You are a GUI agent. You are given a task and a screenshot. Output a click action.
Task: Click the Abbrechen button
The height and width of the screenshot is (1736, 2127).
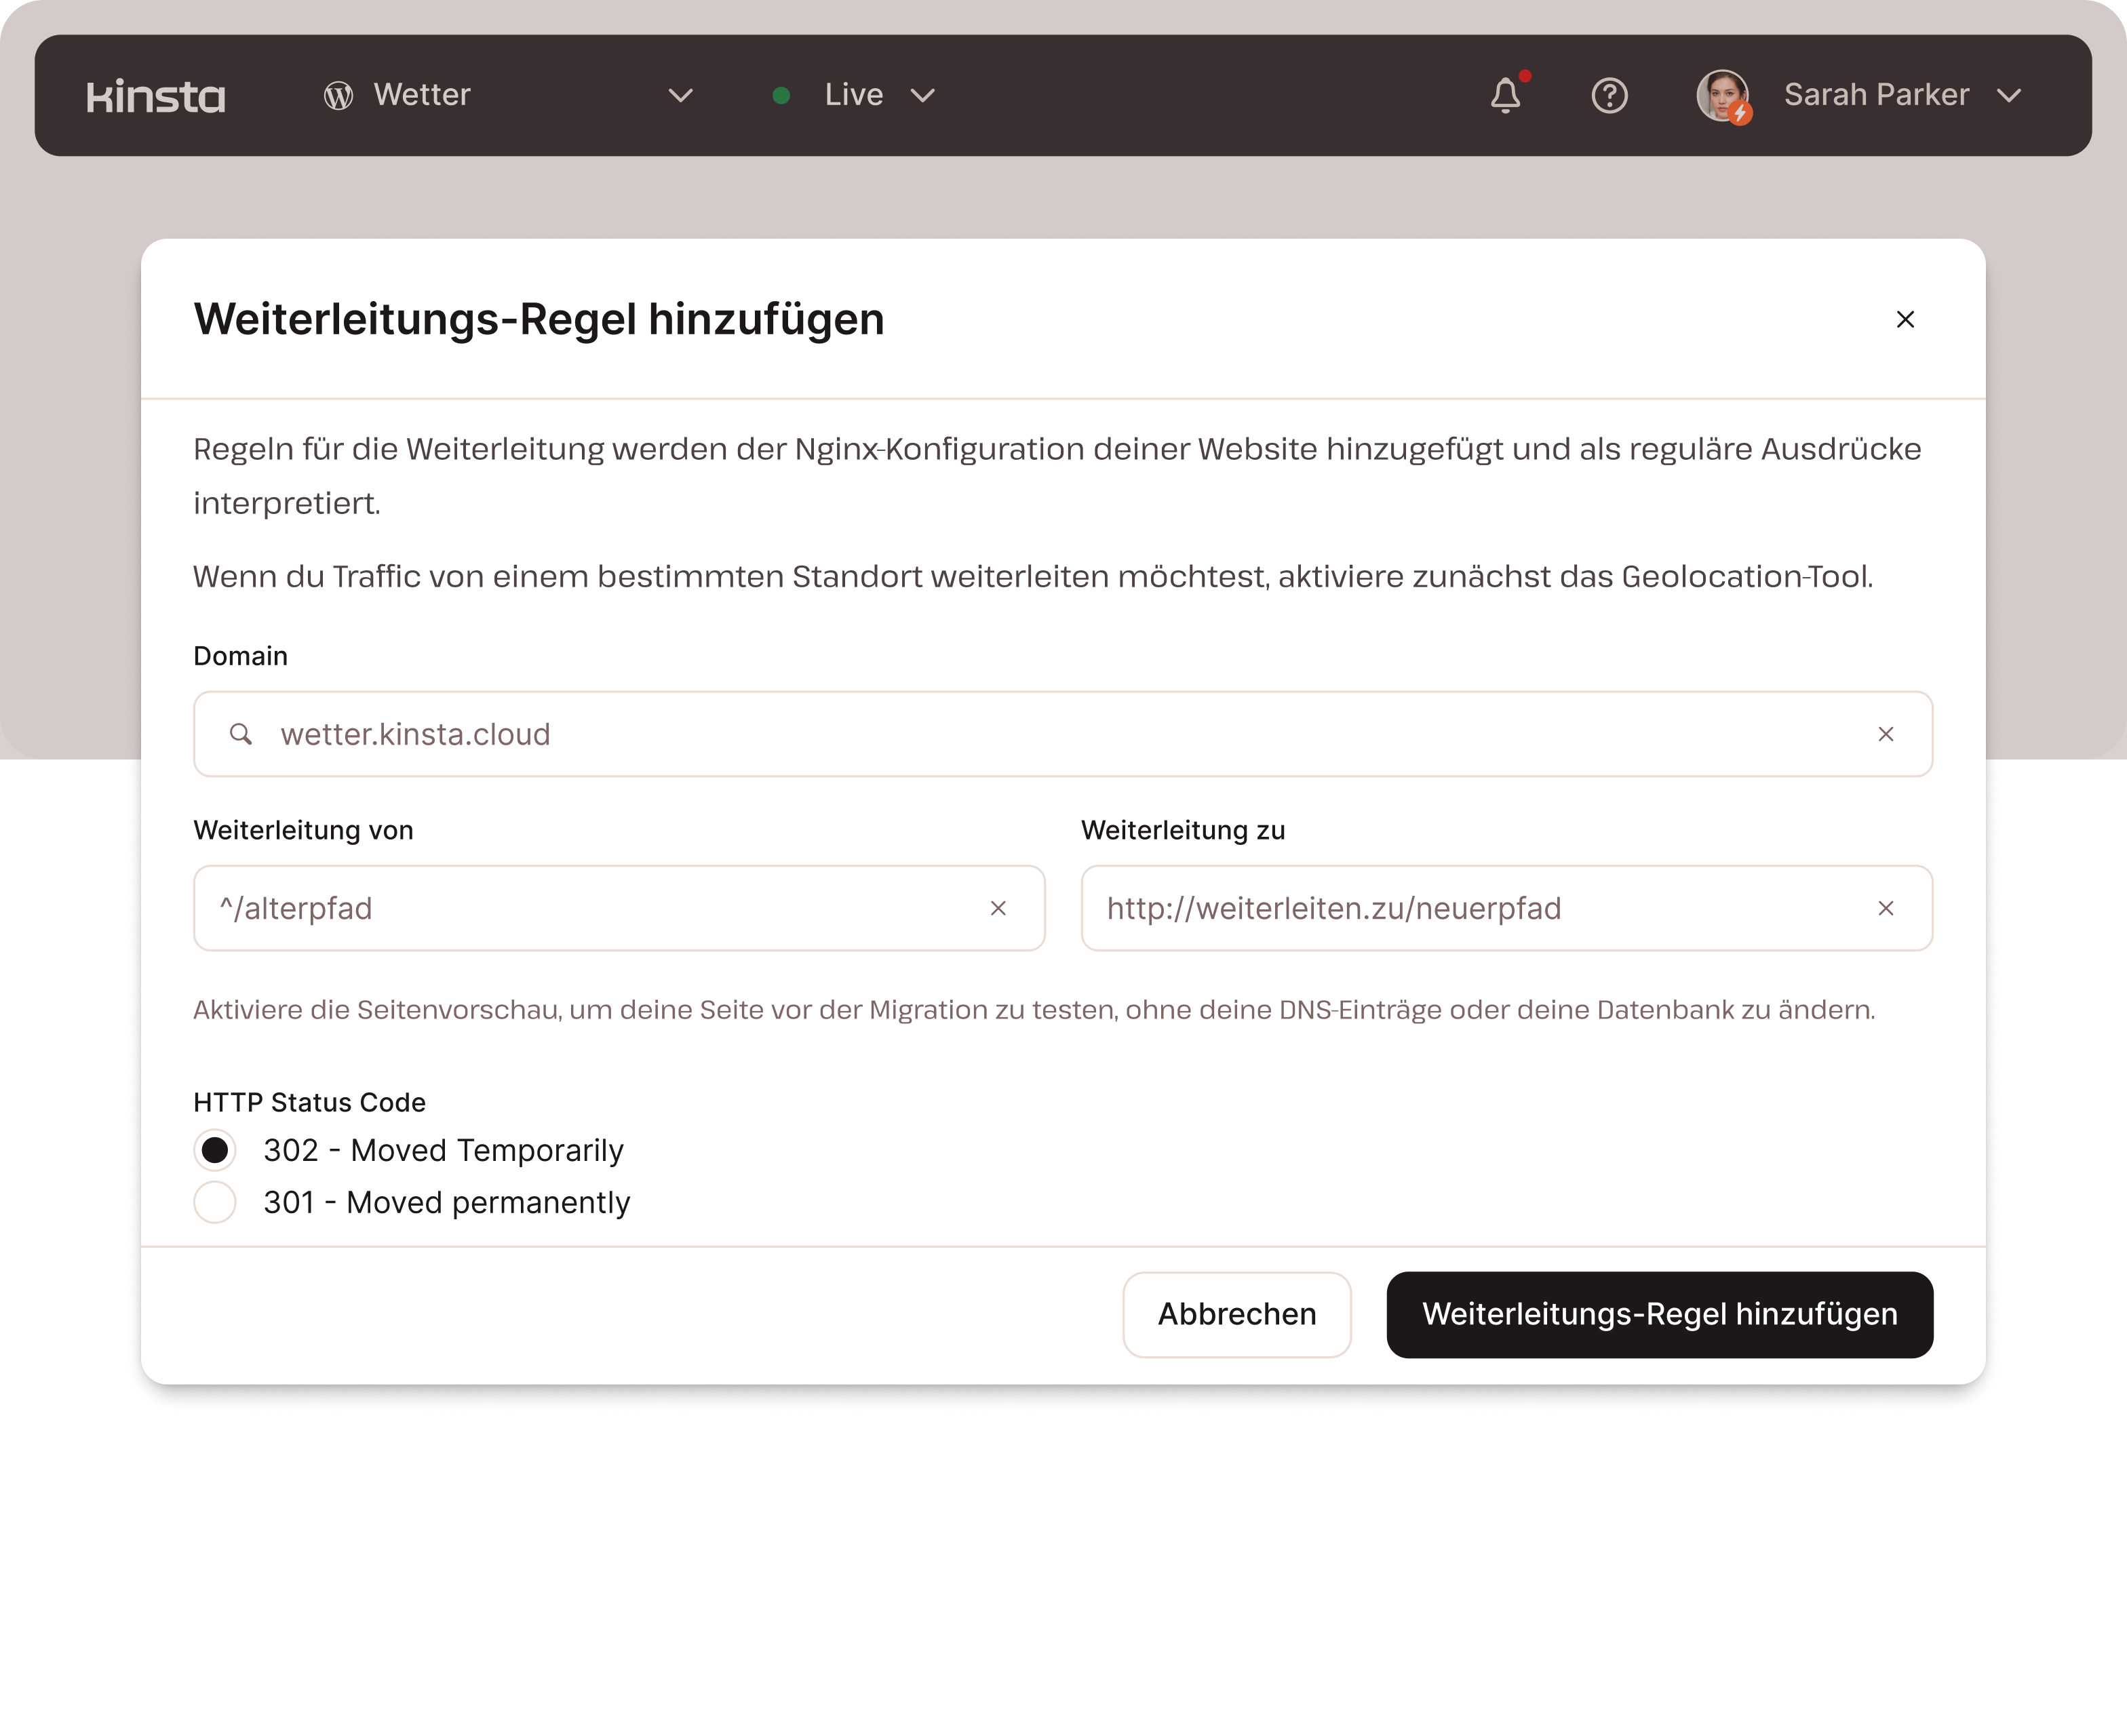click(1236, 1315)
